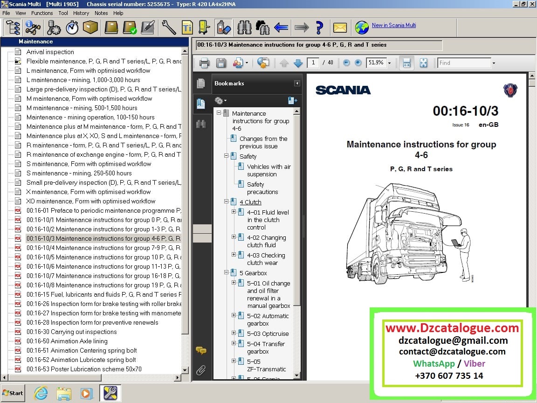Select the gear and piston components icon
Screen dimensions: 537x403
click(x=54, y=28)
